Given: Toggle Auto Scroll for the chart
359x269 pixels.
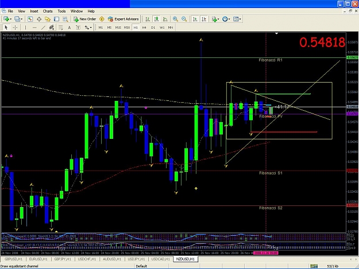Looking at the screenshot, I should coord(195,19).
